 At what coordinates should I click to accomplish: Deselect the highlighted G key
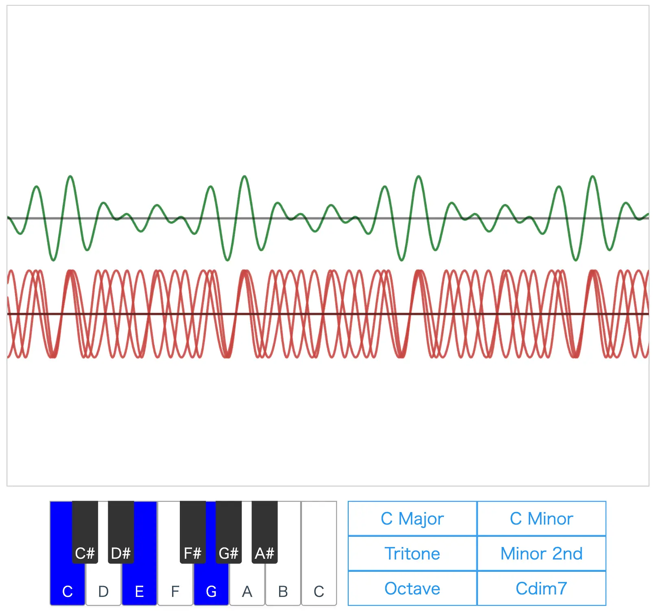tap(211, 589)
